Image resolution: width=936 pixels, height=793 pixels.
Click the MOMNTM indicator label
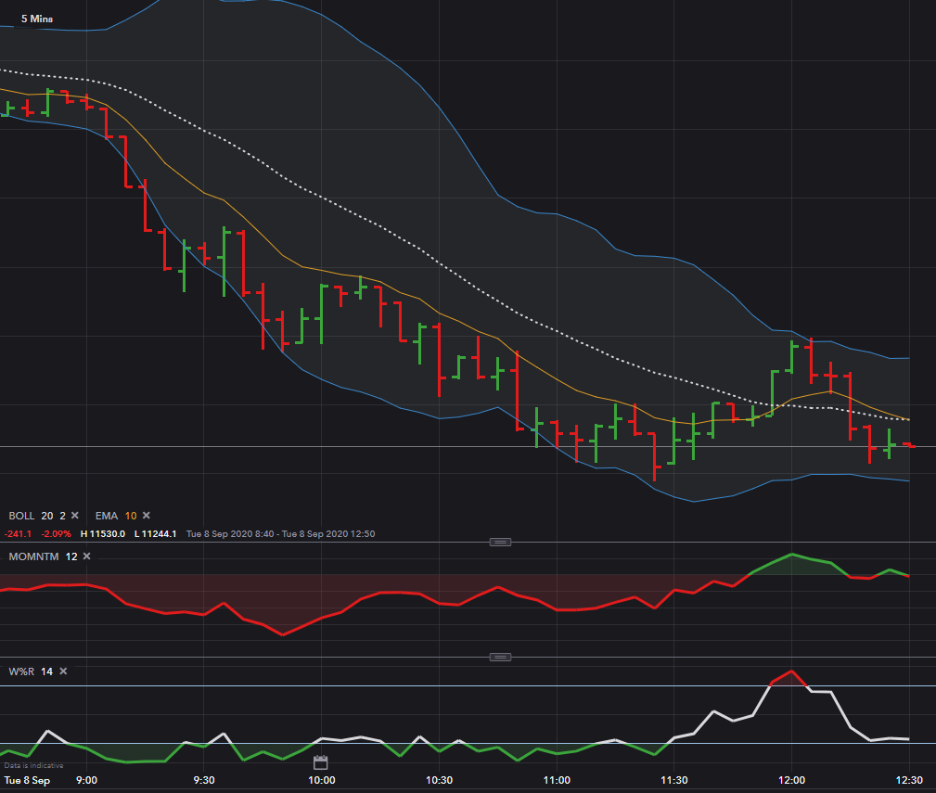pos(33,556)
